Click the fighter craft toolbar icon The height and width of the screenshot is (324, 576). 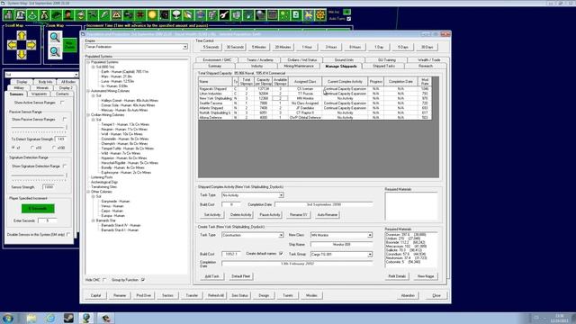(x=93, y=15)
